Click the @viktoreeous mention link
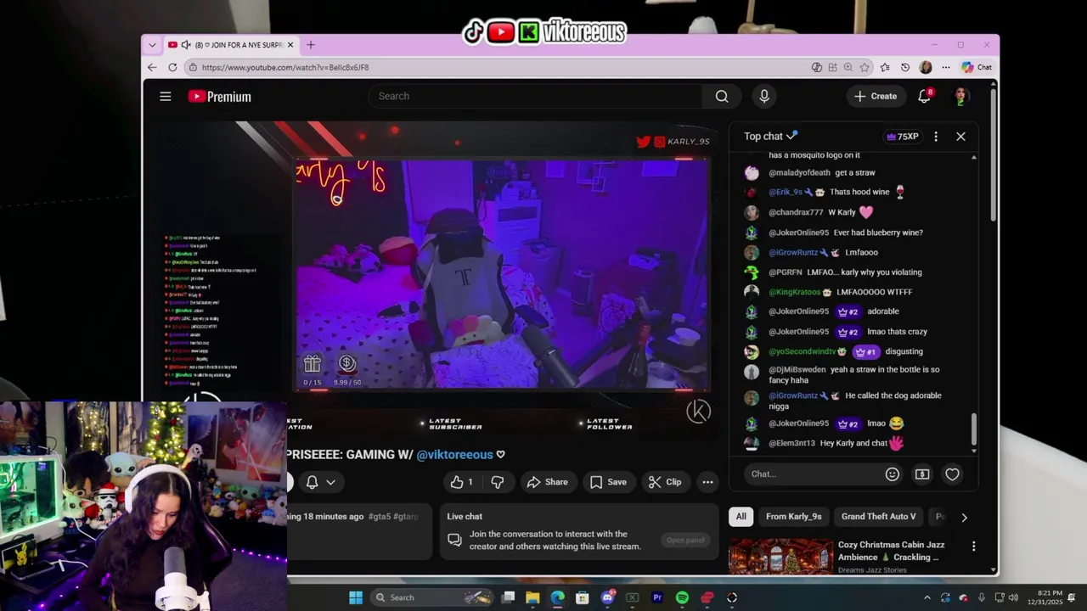 454,455
